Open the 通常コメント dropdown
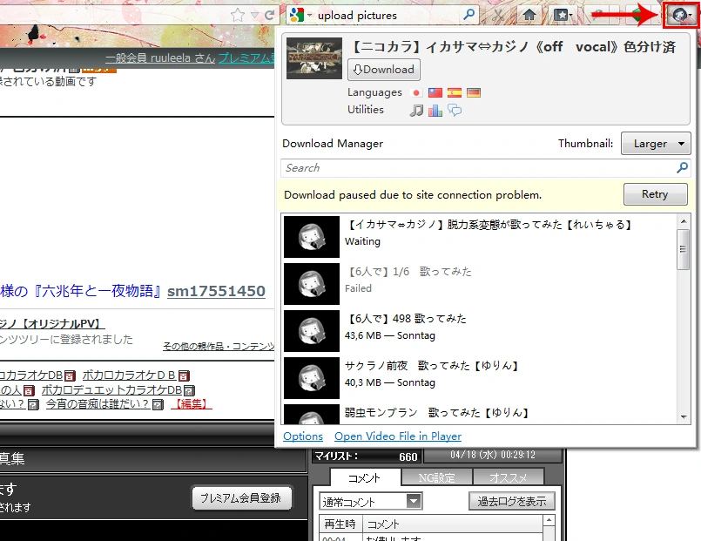 (x=371, y=502)
